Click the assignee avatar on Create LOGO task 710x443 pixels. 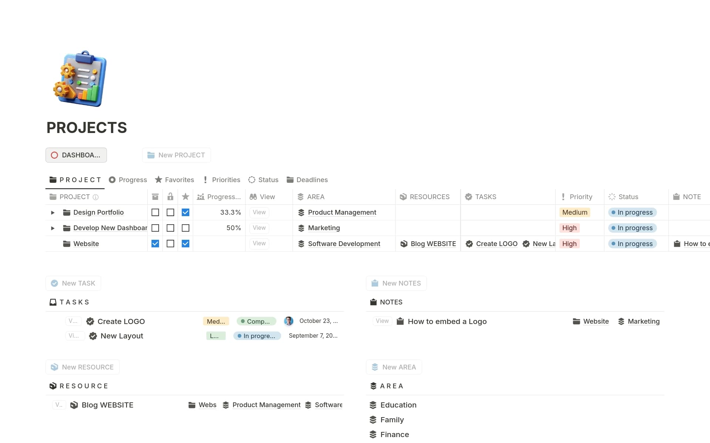289,321
